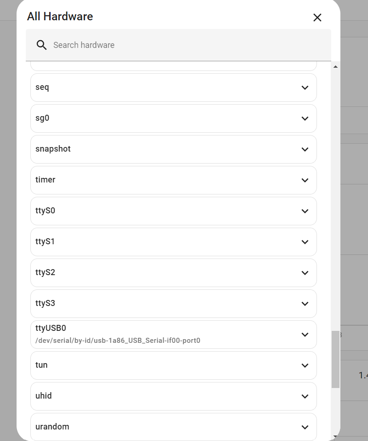The image size is (368, 441).
Task: Select the ttyUSB0 serial by-id path
Action: (x=118, y=341)
